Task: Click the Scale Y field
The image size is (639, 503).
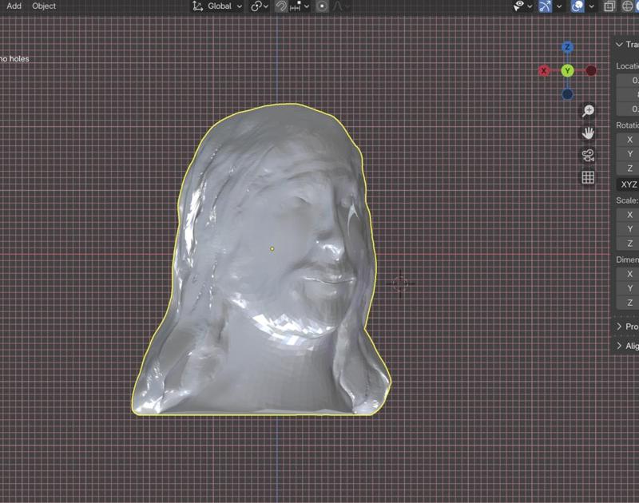Action: [628, 229]
